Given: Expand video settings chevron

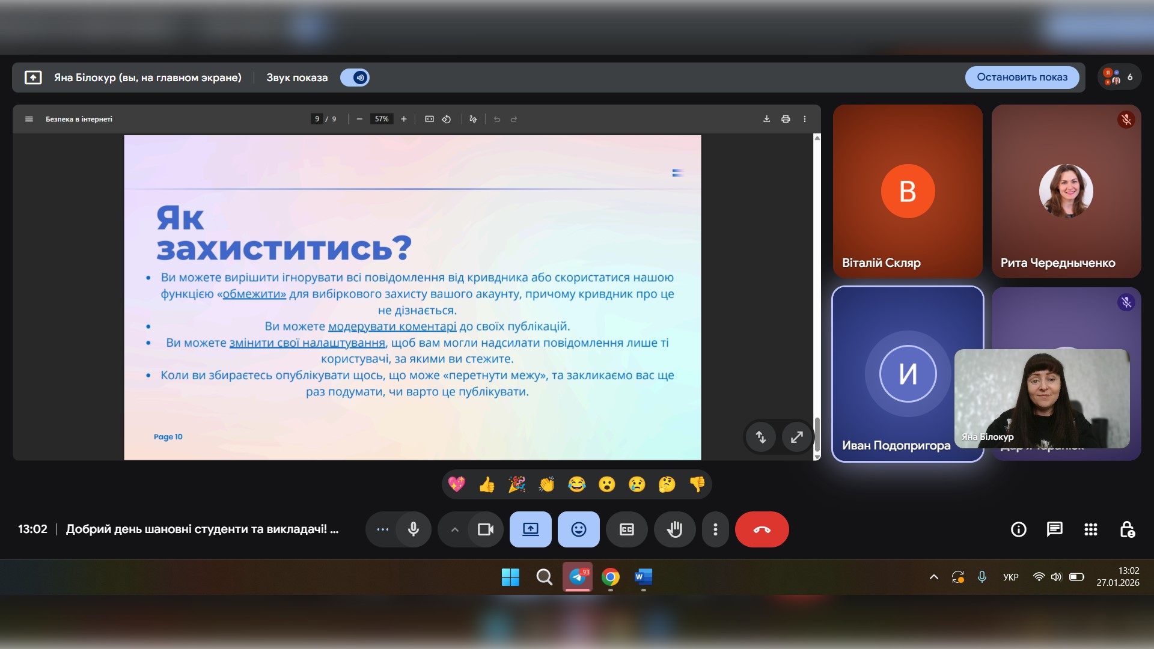Looking at the screenshot, I should pos(455,529).
